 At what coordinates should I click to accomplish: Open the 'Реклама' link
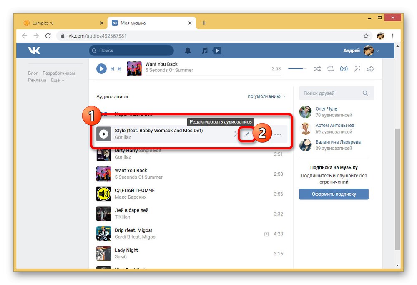[37, 80]
